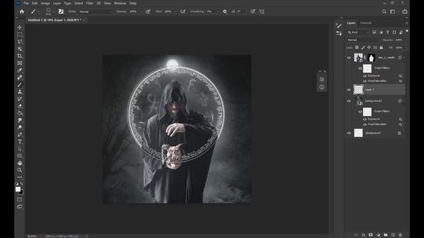Open layer filter Kind dropdown
424x238 pixels.
point(358,32)
